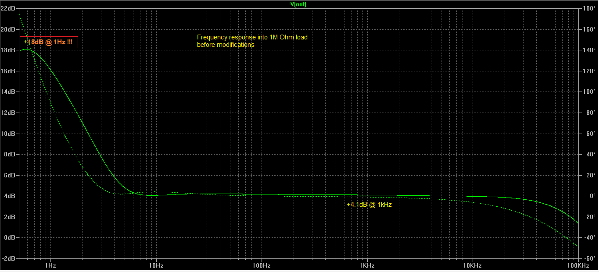The width and height of the screenshot is (599, 272).
Task: Click the 8dB magnitude axis label
Action: click(x=9, y=154)
